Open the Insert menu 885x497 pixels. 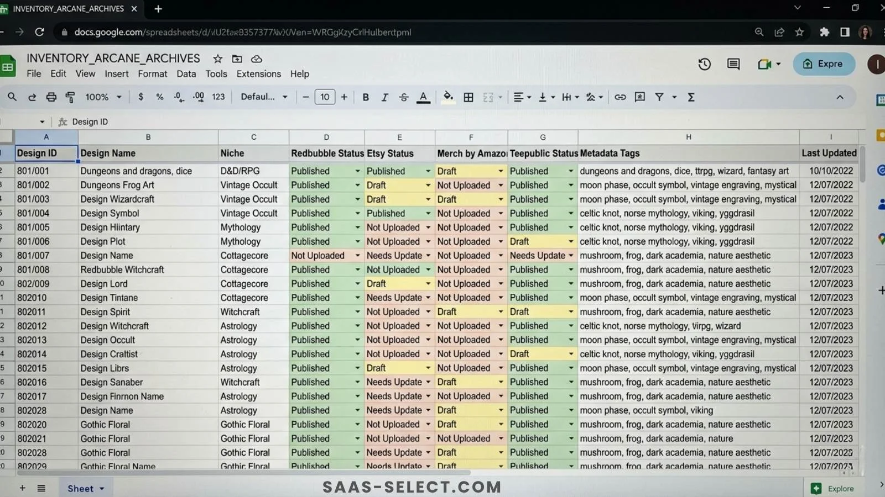(x=117, y=74)
